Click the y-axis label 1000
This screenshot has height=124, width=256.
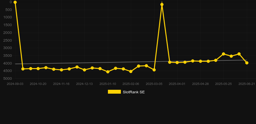8,17
